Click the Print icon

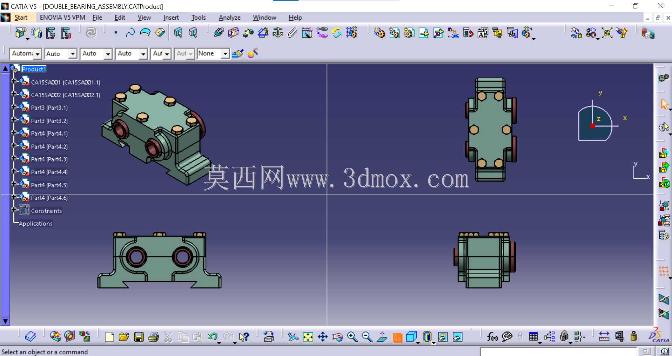(x=154, y=337)
